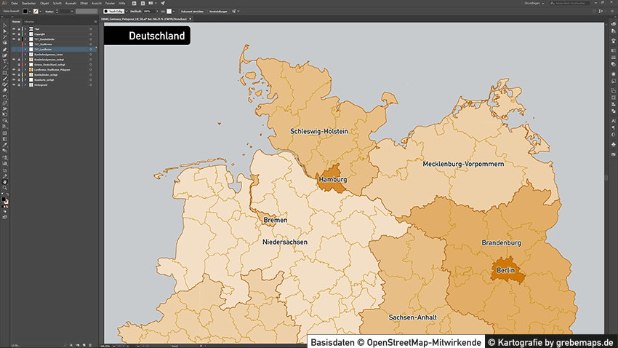Click the Illustrator Ai logo icon
618x348 pixels.
[x=4, y=4]
